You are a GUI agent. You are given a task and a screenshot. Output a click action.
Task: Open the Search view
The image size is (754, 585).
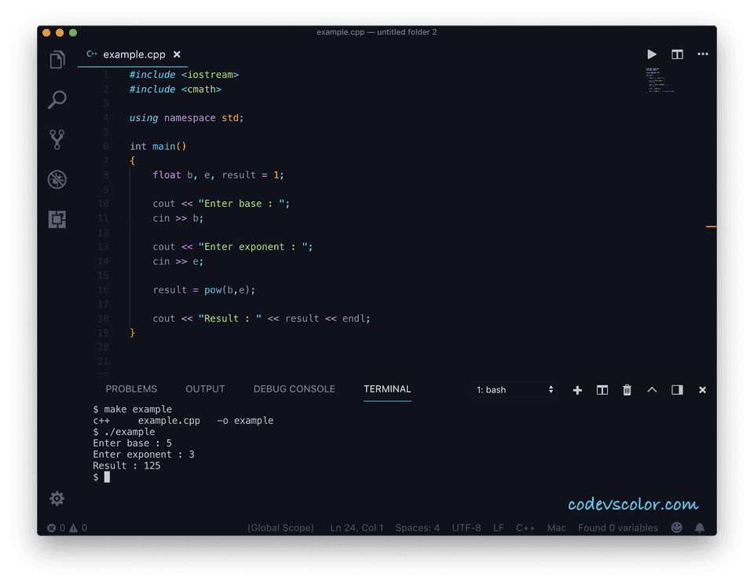pos(57,100)
